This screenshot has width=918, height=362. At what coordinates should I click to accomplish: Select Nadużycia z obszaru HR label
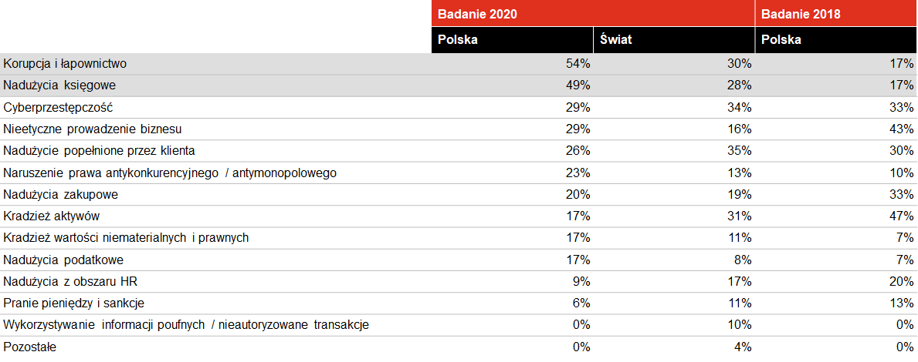[70, 281]
